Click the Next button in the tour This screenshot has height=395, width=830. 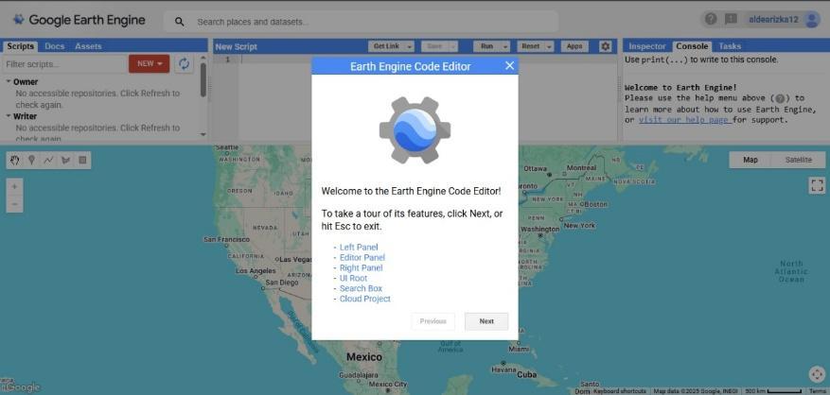click(x=486, y=321)
